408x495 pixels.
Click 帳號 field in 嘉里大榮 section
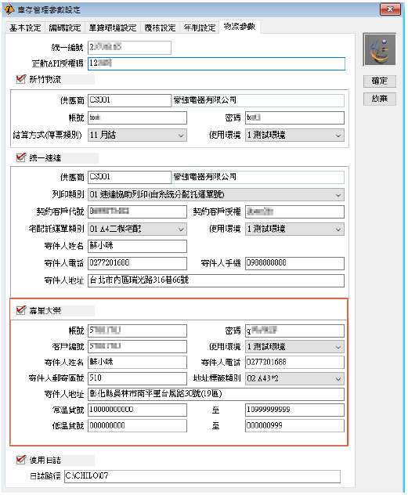(x=137, y=331)
